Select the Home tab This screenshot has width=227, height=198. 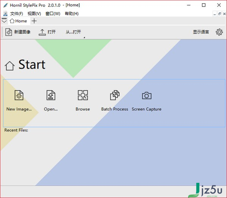click(x=19, y=21)
